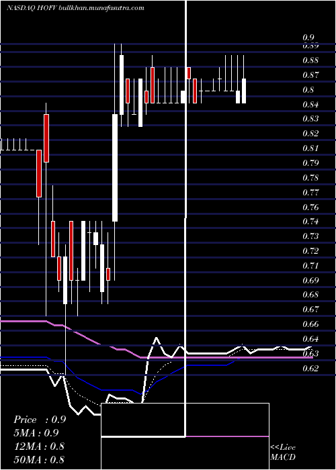Screen dimensions: 336x470
Task: Click the 0.63 price axis label
Action: coord(310,354)
